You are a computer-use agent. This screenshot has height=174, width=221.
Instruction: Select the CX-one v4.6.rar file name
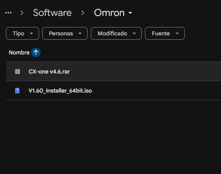(x=49, y=72)
